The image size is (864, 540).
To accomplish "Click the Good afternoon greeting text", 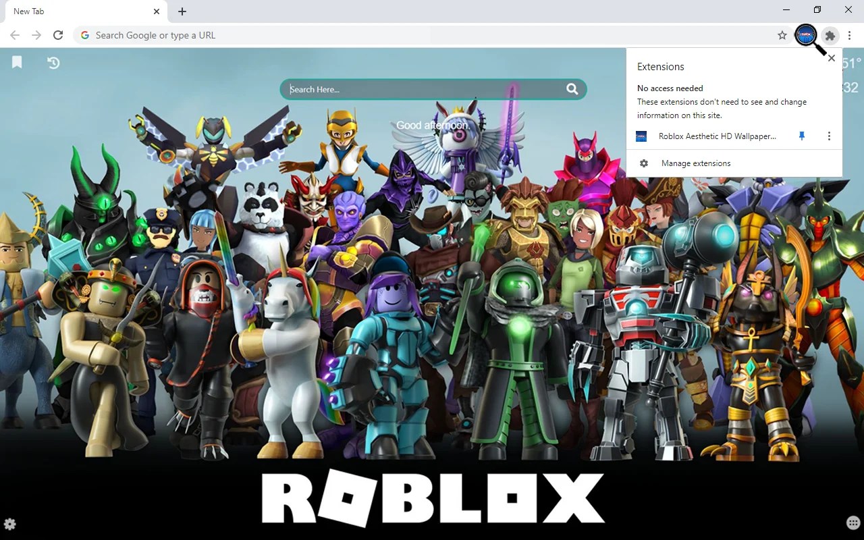I will (x=433, y=126).
